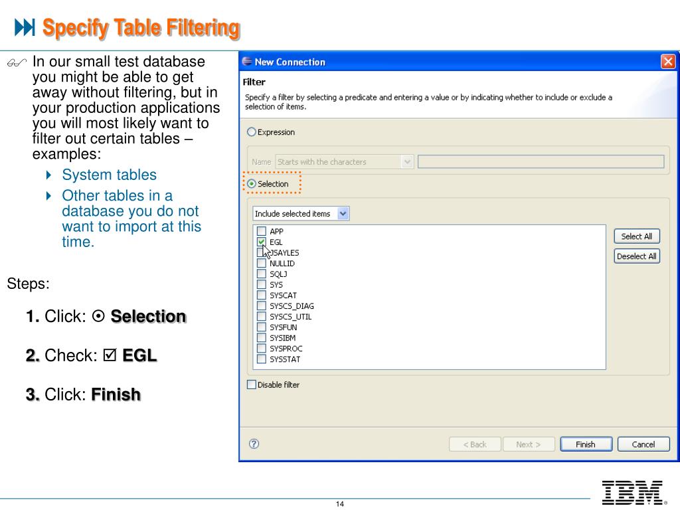Enable the Disable filter checkbox
Image resolution: width=680 pixels, height=510 pixels.
coord(252,384)
